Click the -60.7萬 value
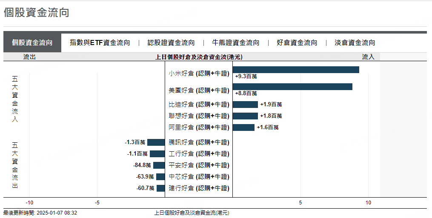 point(145,188)
